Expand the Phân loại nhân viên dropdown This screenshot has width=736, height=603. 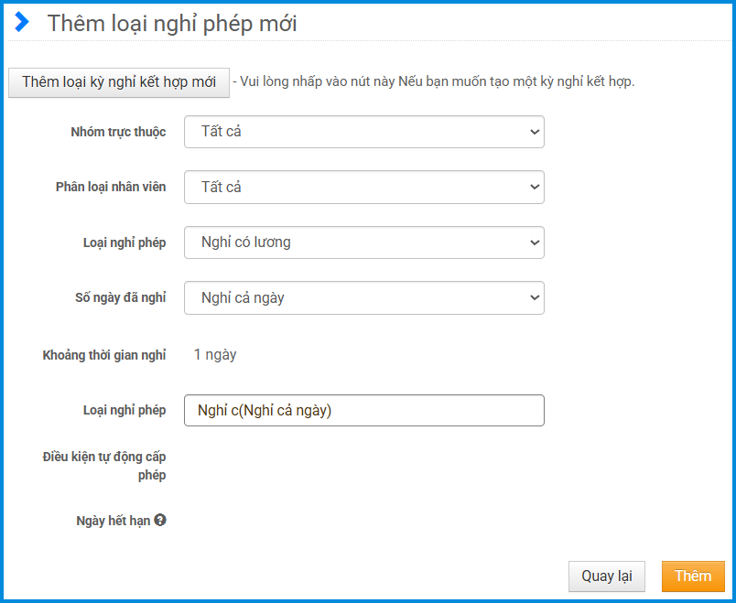pyautogui.click(x=363, y=188)
